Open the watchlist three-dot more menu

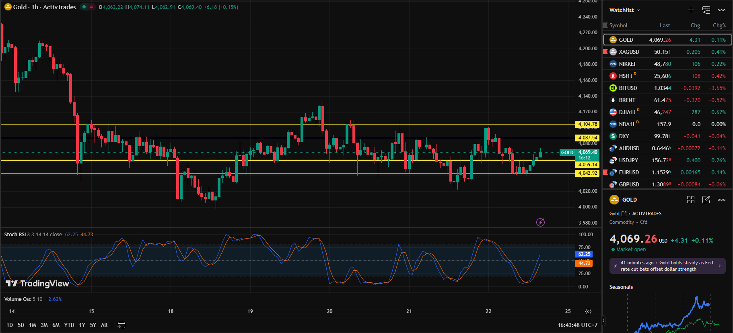click(721, 10)
